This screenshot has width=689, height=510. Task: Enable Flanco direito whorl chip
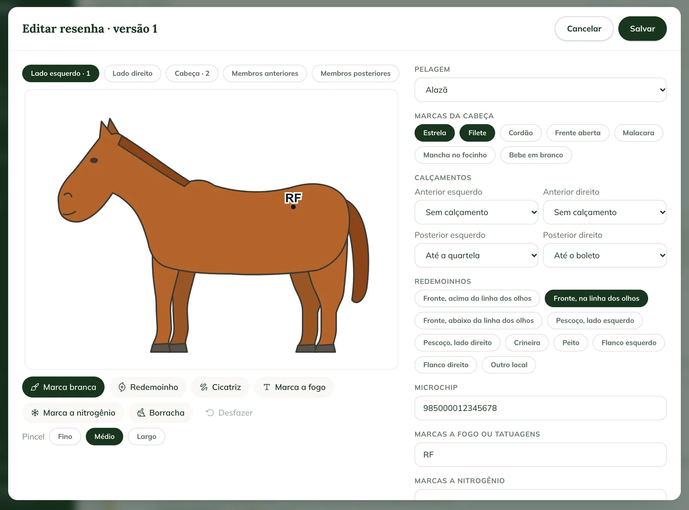tap(446, 365)
